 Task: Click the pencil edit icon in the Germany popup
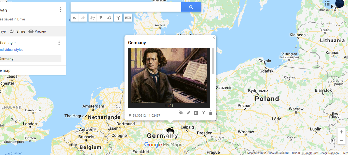pyautogui.click(x=188, y=113)
